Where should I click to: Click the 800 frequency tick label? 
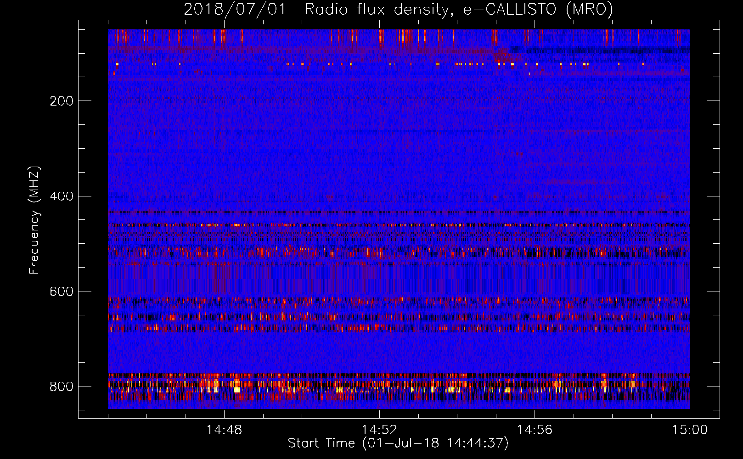click(x=62, y=386)
